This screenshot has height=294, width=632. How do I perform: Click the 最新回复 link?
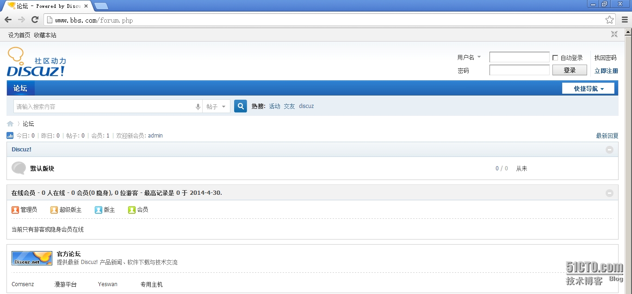(x=607, y=136)
